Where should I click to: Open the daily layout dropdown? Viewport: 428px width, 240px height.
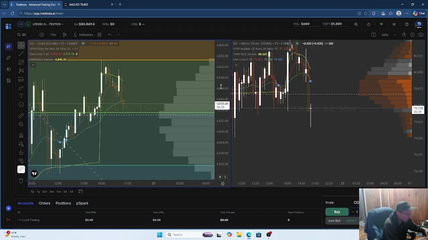point(389,35)
